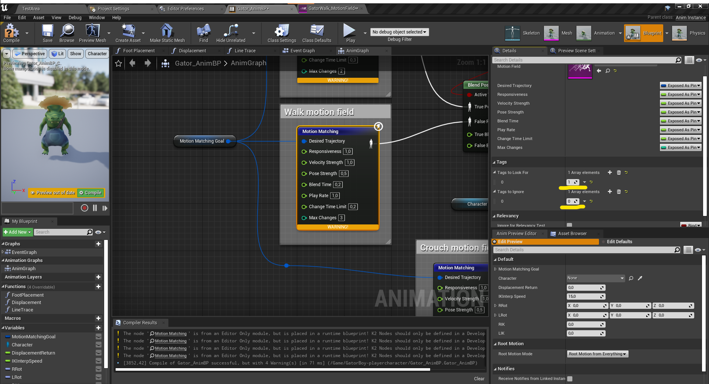Toggle Receive Notifies from Linked Instances checkbox

point(570,378)
